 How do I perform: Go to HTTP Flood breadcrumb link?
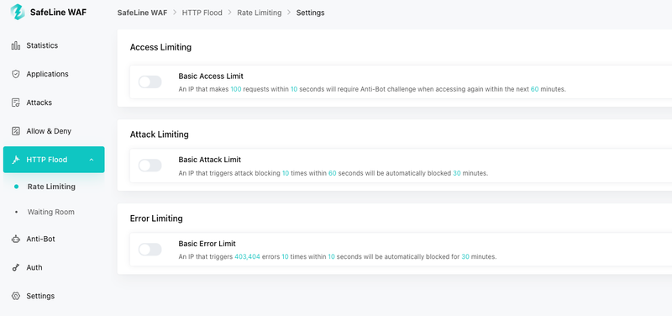click(202, 13)
